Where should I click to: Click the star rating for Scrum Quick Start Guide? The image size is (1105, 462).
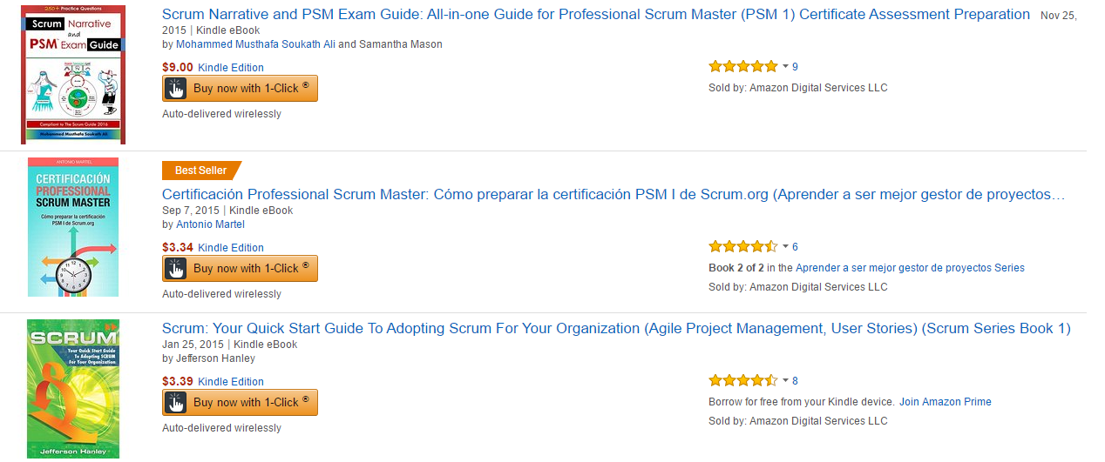click(742, 380)
